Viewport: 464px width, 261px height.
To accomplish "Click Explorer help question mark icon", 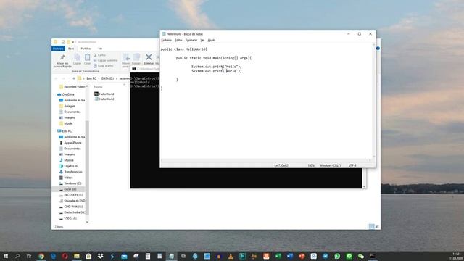I will pos(378,49).
